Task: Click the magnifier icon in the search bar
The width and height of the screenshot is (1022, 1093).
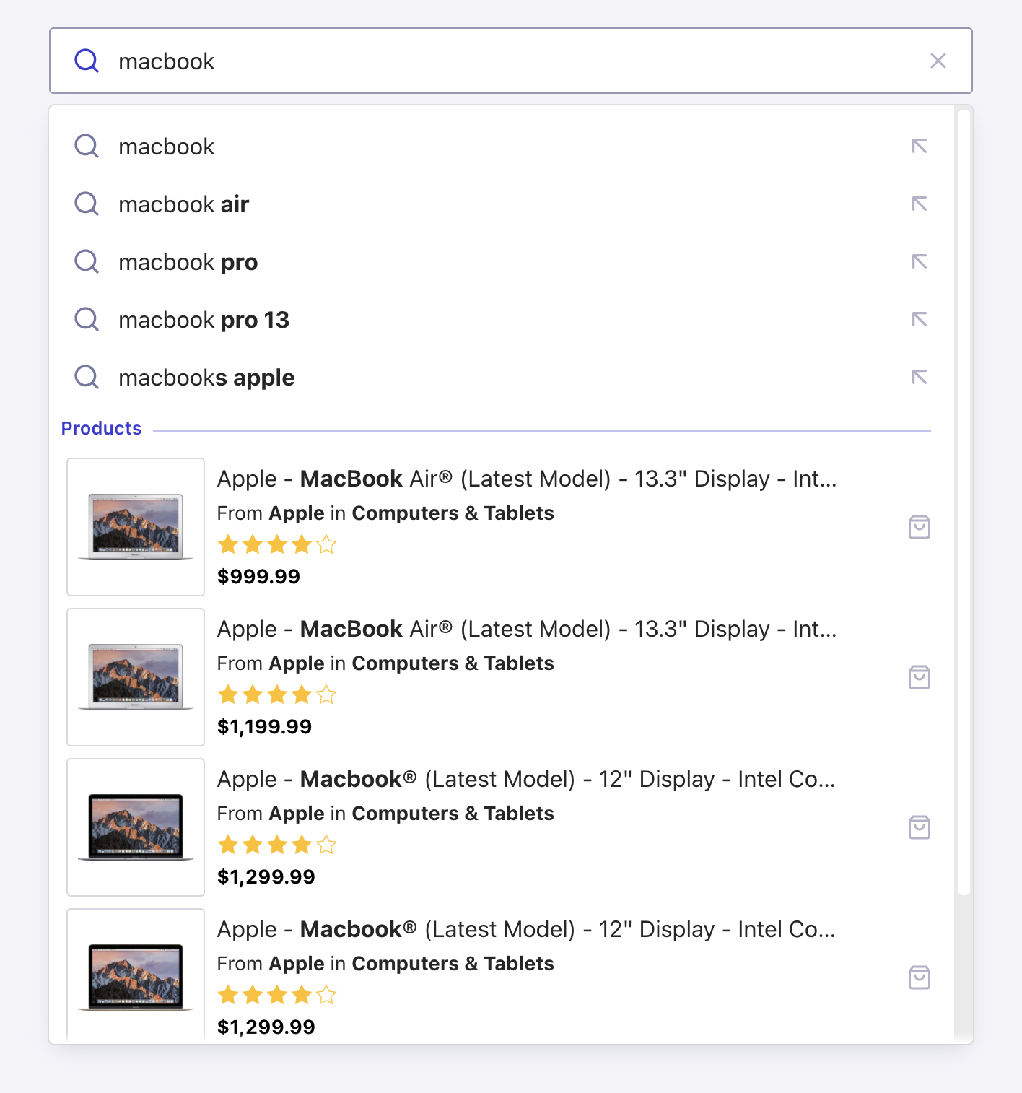Action: coord(87,61)
